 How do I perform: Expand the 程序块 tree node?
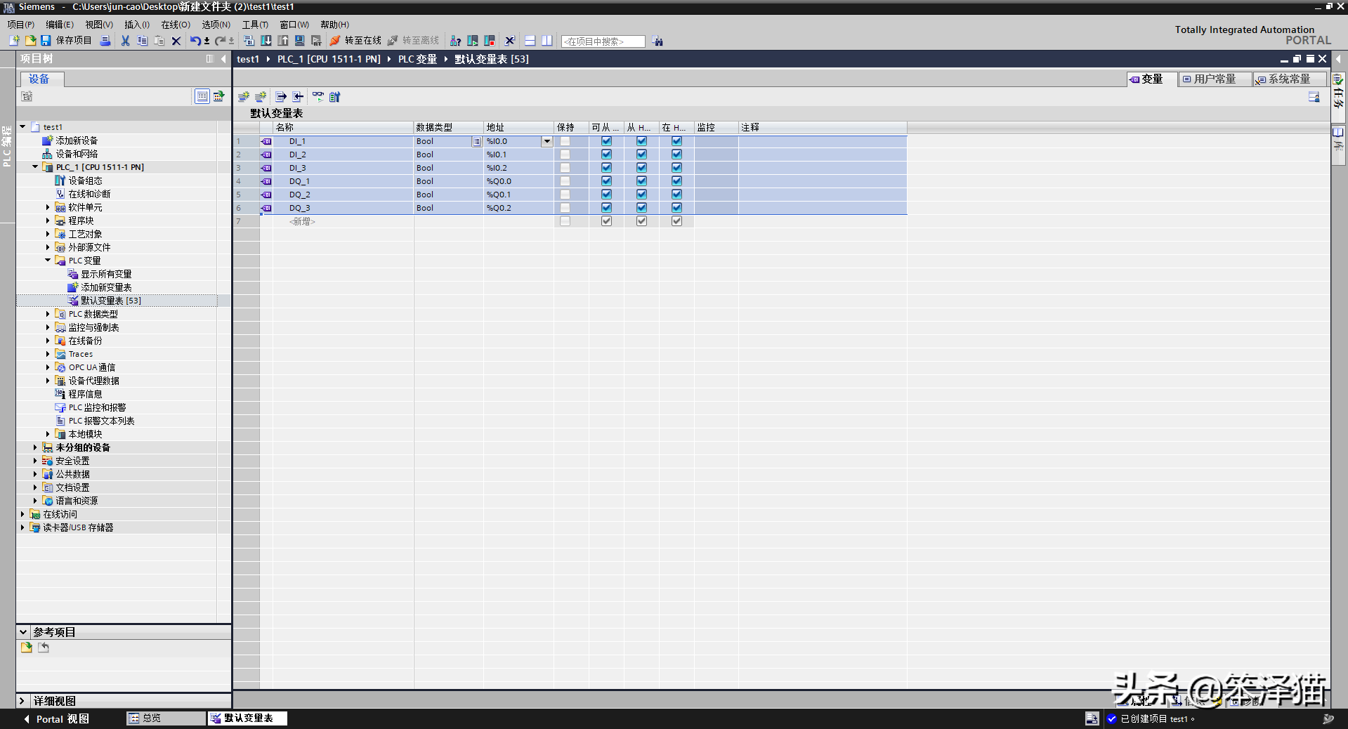pyautogui.click(x=48, y=221)
